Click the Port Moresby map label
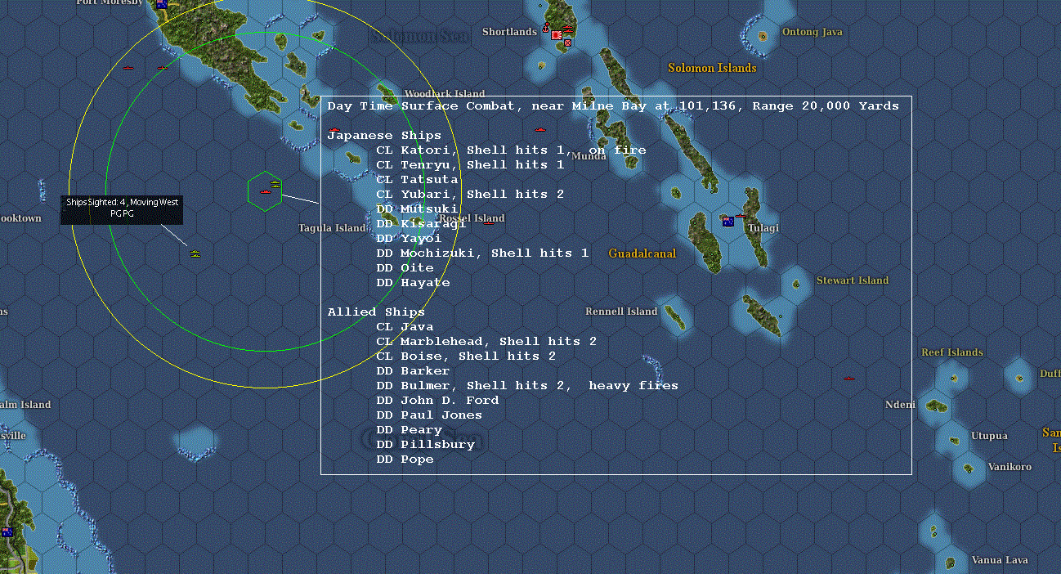 tap(110, 2)
